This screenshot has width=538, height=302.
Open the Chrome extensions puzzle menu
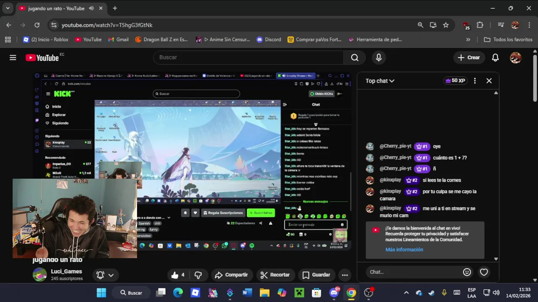click(x=480, y=25)
